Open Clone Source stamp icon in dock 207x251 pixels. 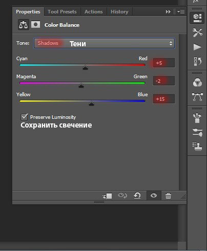[197, 147]
